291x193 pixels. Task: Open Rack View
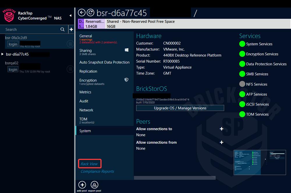(x=90, y=163)
